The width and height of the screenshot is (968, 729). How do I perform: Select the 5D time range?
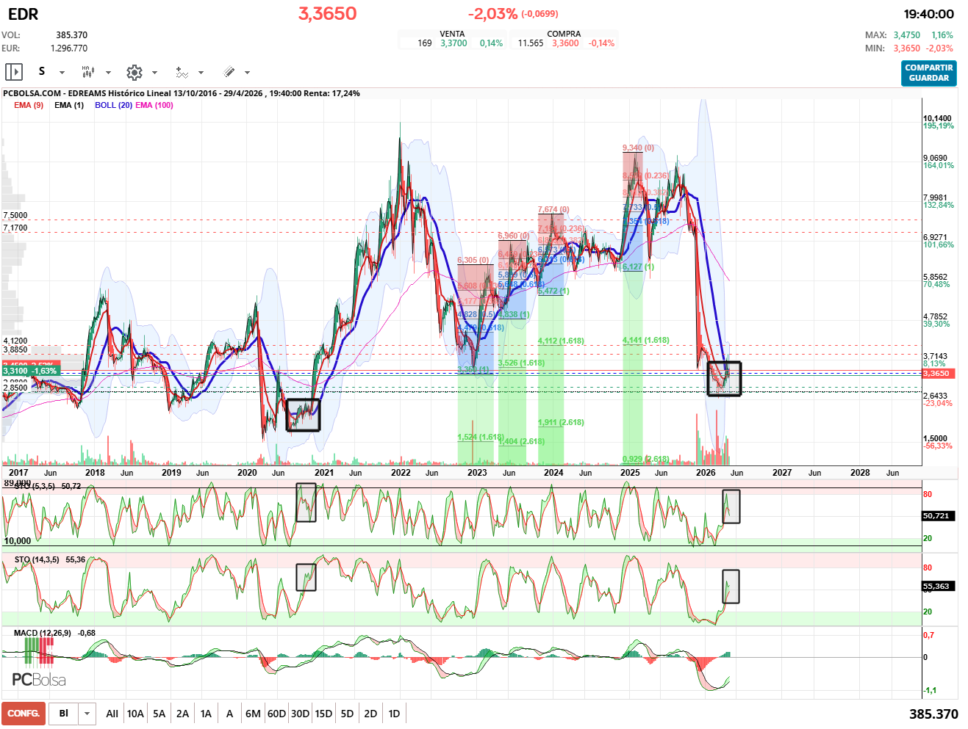pos(347,714)
